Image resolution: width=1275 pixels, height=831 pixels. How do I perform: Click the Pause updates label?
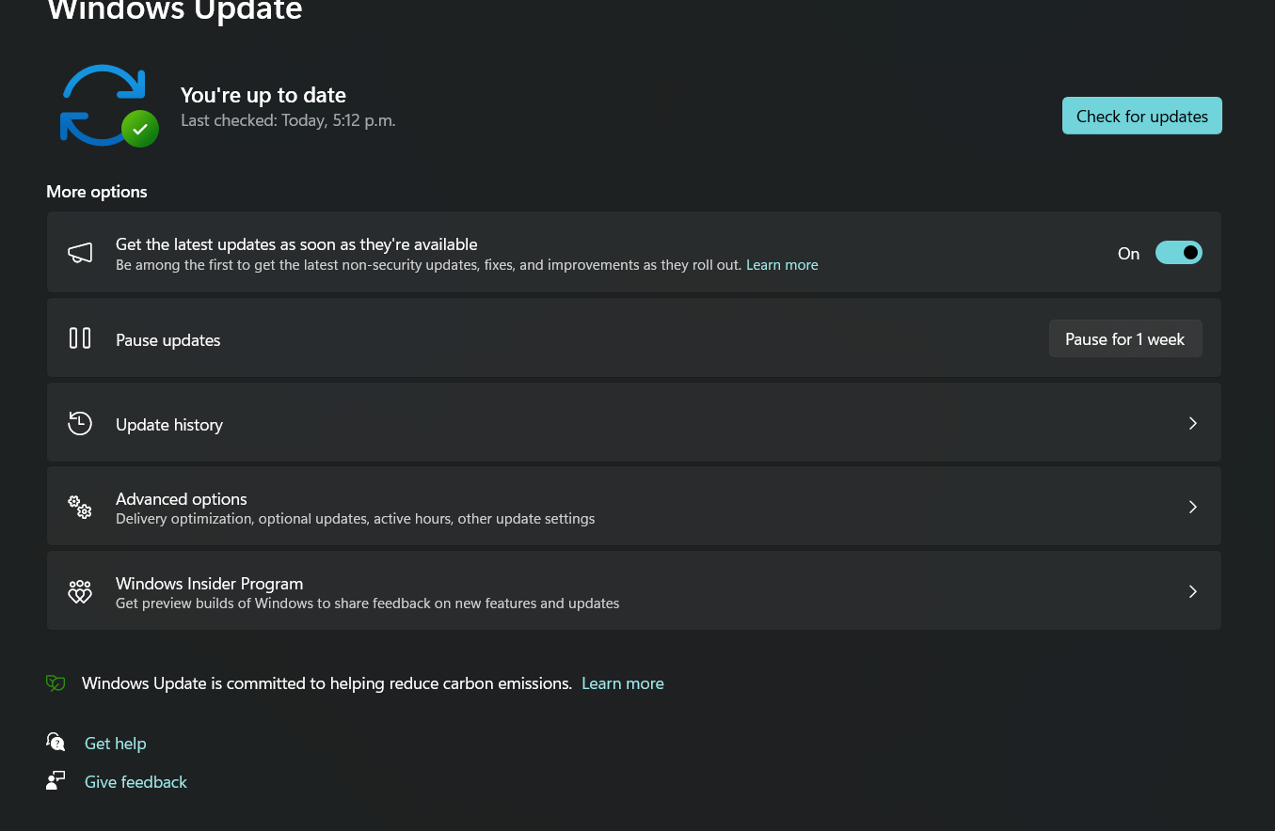(x=168, y=340)
